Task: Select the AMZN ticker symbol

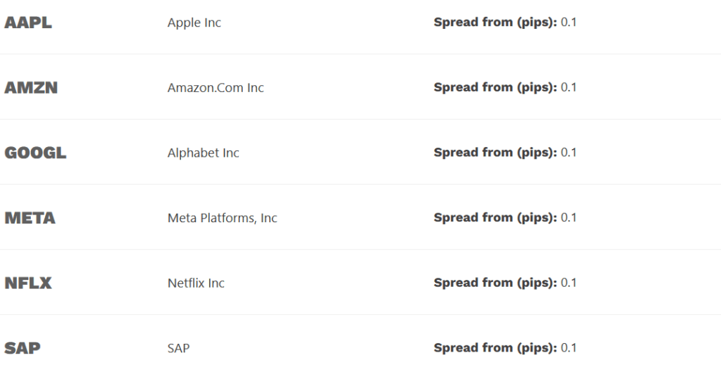Action: coord(31,88)
